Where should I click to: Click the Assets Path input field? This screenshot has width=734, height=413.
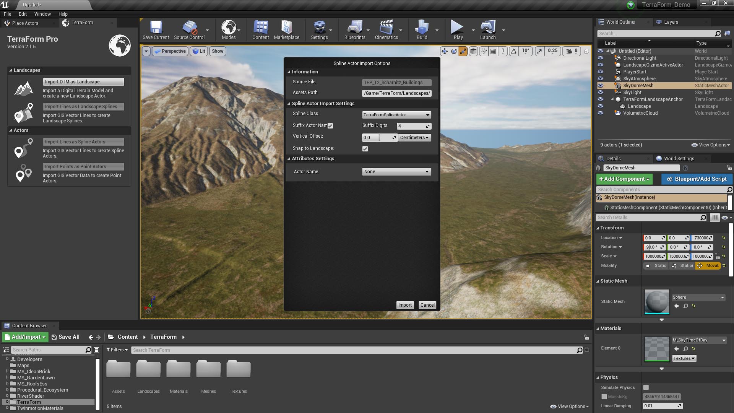pos(396,93)
